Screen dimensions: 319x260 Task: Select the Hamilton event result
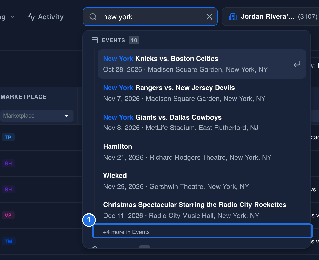click(x=202, y=152)
